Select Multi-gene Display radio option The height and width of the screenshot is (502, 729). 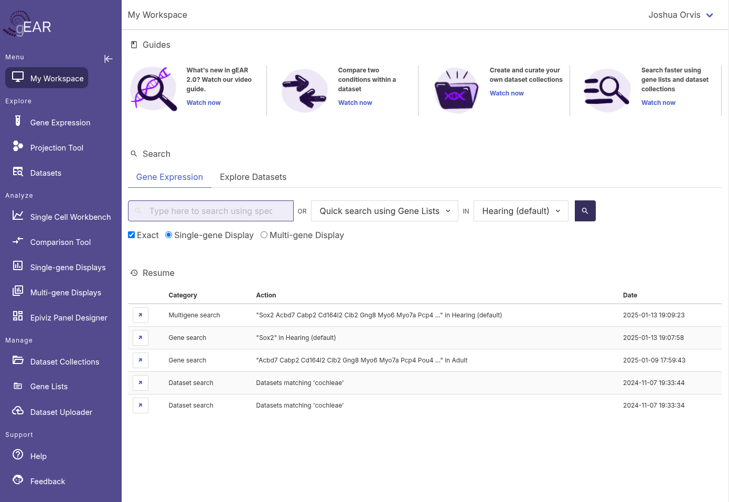click(264, 235)
